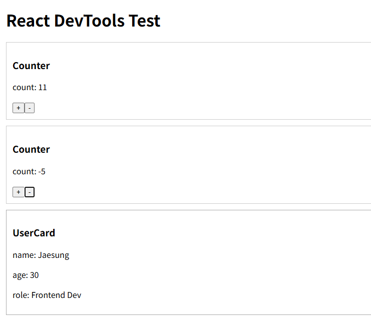Image resolution: width=371 pixels, height=328 pixels.
Task: Click the UserCard heading
Action: (34, 233)
